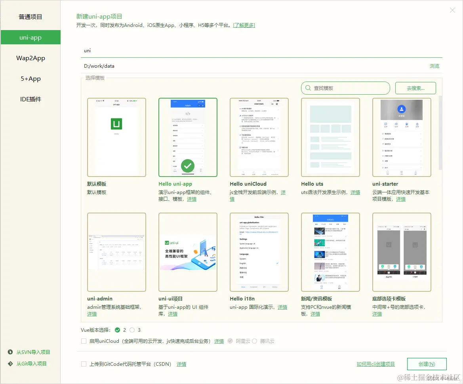Open 详情 link for Hello uts
463x384 pixels.
click(355, 192)
